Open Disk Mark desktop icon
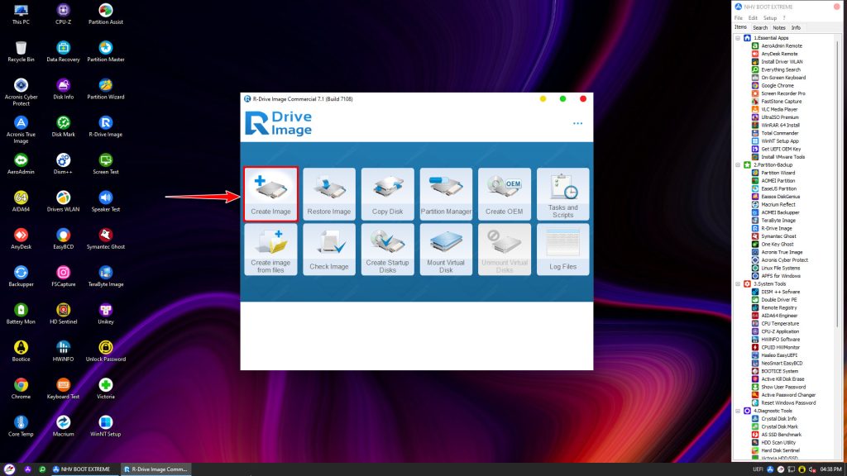The height and width of the screenshot is (476, 847). click(x=63, y=126)
